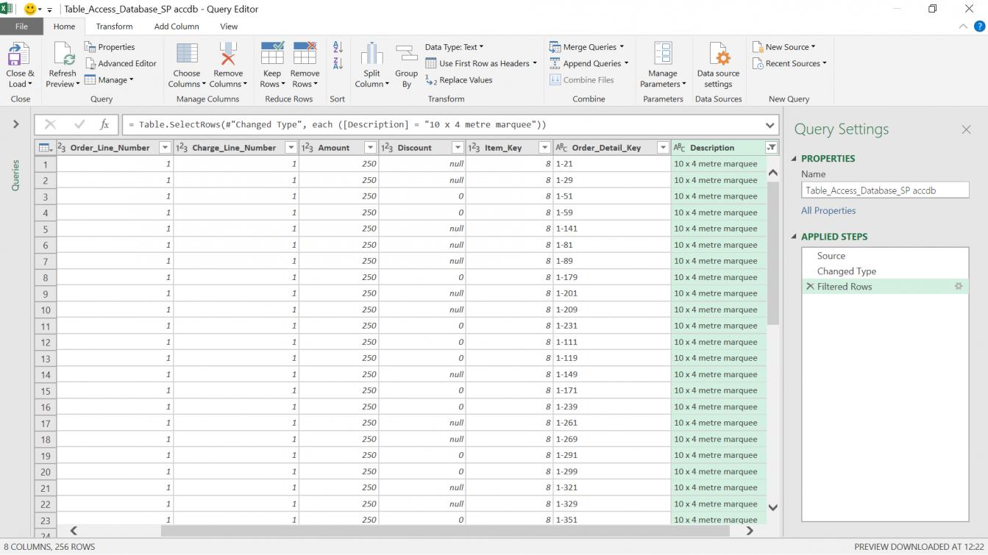Click the Refresh Preview icon
Screen dimensions: 988x555
click(63, 54)
